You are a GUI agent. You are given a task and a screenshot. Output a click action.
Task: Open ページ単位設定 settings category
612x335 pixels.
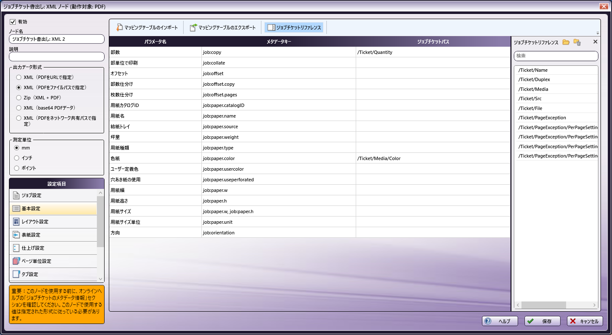coord(53,261)
